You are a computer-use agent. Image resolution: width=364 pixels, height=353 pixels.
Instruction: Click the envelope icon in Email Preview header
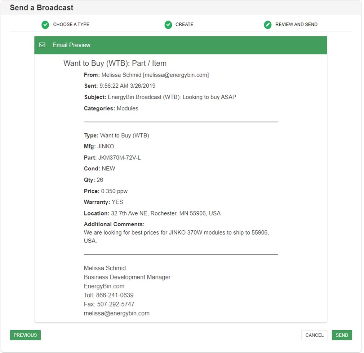[x=42, y=45]
